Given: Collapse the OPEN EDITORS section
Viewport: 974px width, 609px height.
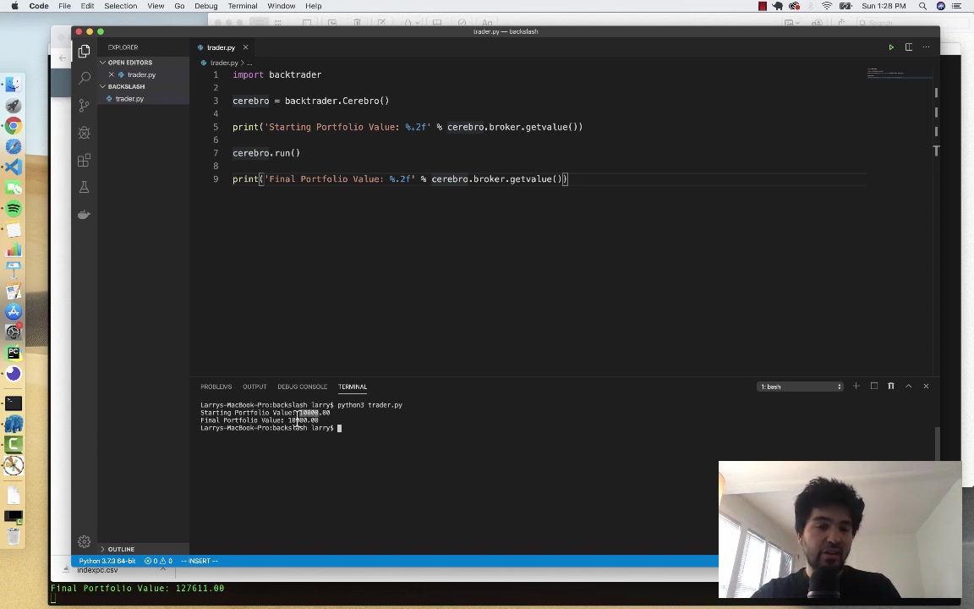Looking at the screenshot, I should point(130,62).
